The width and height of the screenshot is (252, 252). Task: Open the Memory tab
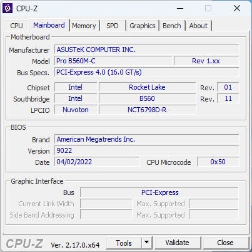tap(84, 26)
